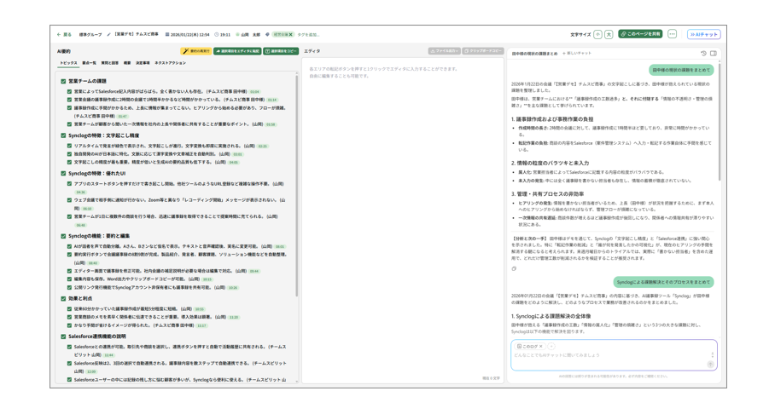This screenshot has height=414, width=775.
Task: Uncheck the Salesforce連携機能の説明 checkbox
Action: click(63, 337)
